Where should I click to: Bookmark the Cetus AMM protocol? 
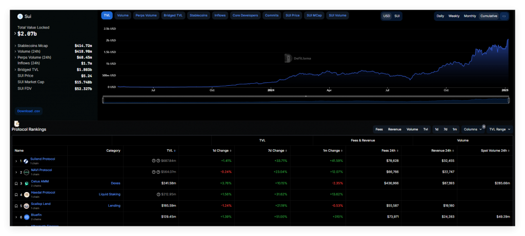point(16,183)
